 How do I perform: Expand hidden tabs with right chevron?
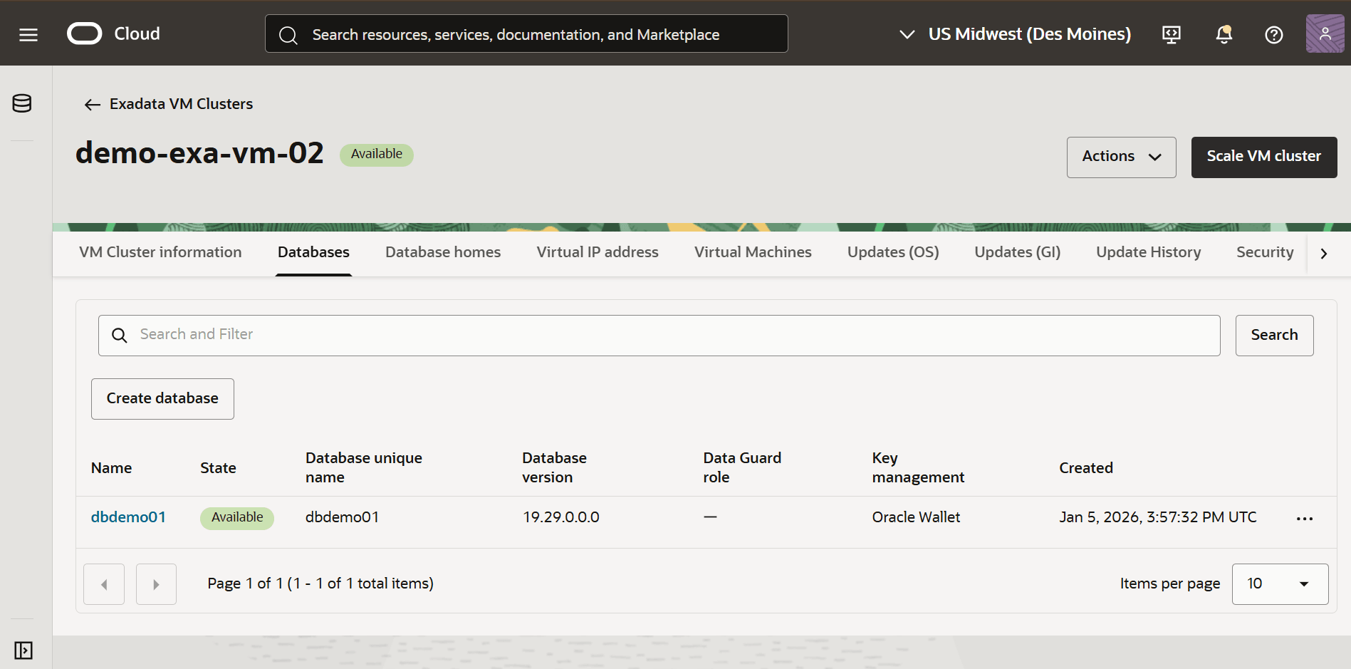coord(1323,253)
